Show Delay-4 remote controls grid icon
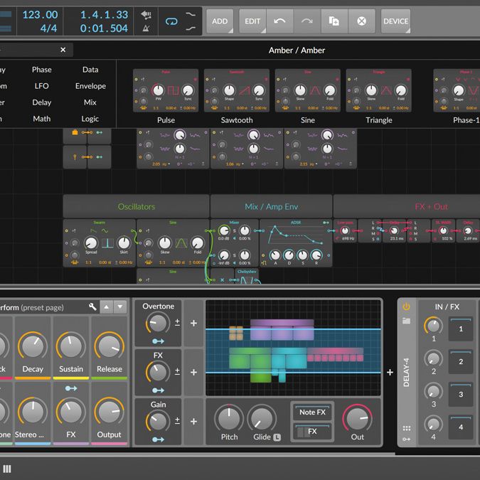The height and width of the screenshot is (480, 480). click(406, 428)
